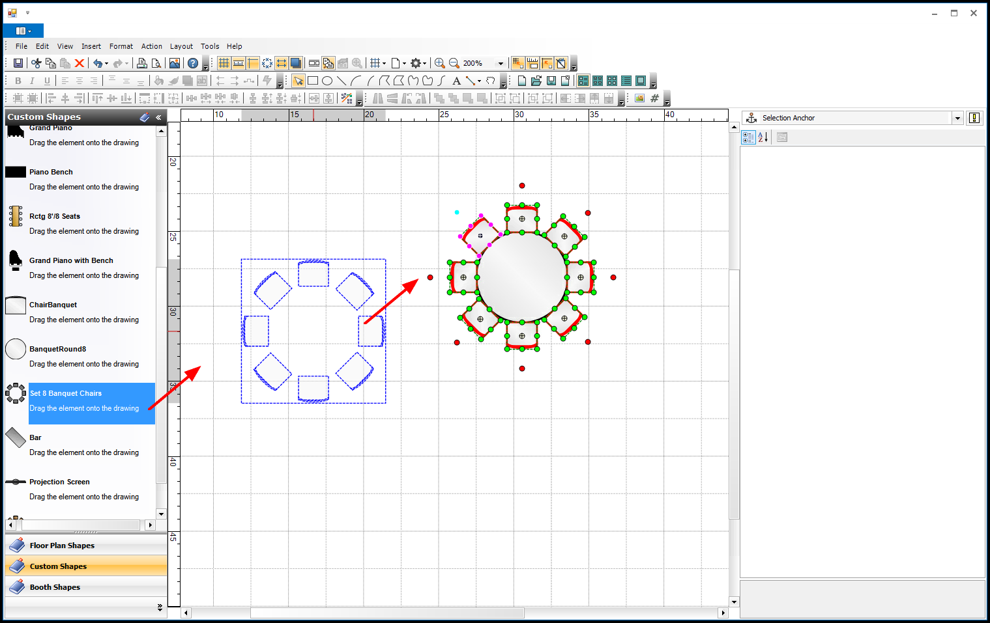This screenshot has width=990, height=623.
Task: Select the straight Line drawing tool
Action: point(342,81)
